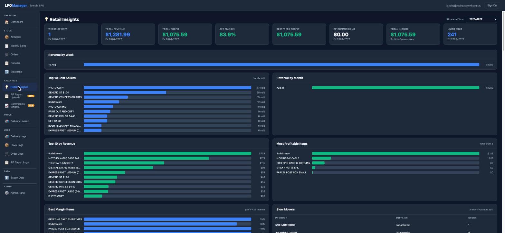Click the Units Sold 241 value
Viewport: 505px width, 233px height.
452,34
